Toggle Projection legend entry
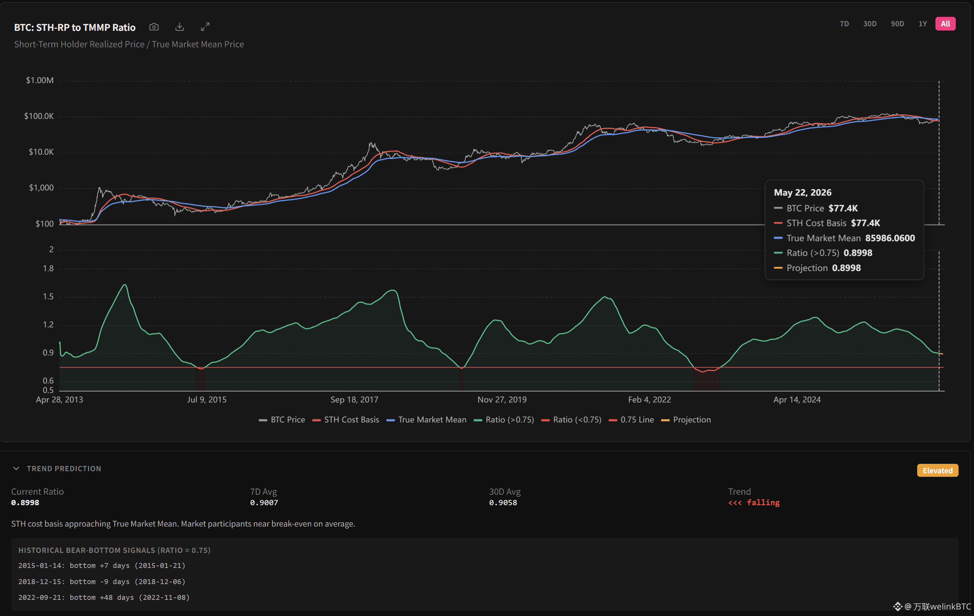 (x=686, y=420)
